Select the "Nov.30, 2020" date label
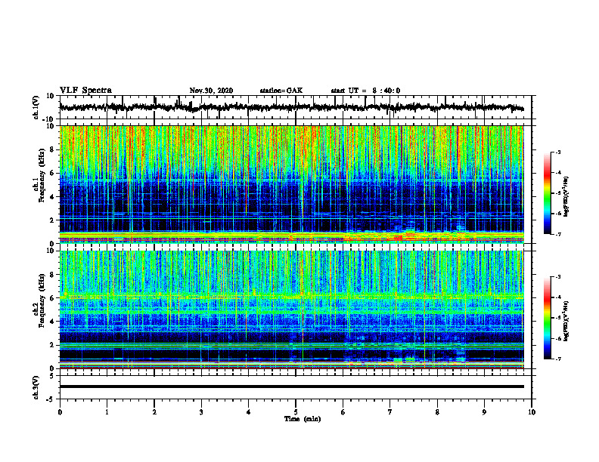This screenshot has width=599, height=462. 211,91
